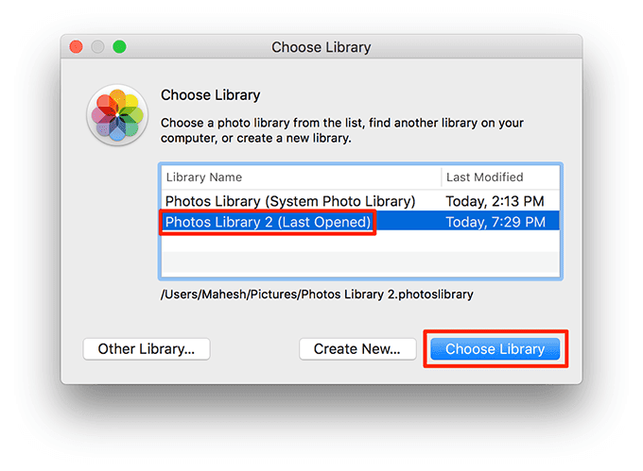Image resolution: width=643 pixels, height=471 pixels.
Task: Click the Photos app flower icon
Action: tap(117, 115)
